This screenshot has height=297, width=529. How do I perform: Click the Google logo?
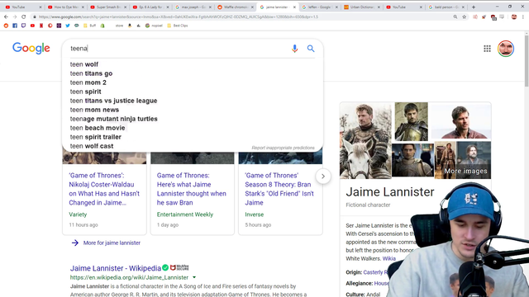[x=31, y=49]
